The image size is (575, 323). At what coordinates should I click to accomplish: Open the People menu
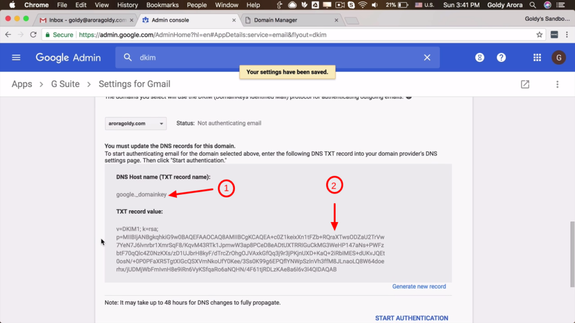pyautogui.click(x=197, y=5)
